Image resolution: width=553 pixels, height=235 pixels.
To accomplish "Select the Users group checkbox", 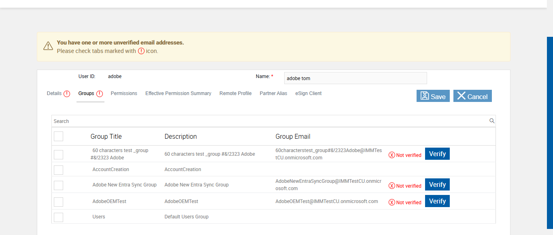I will 59,217.
